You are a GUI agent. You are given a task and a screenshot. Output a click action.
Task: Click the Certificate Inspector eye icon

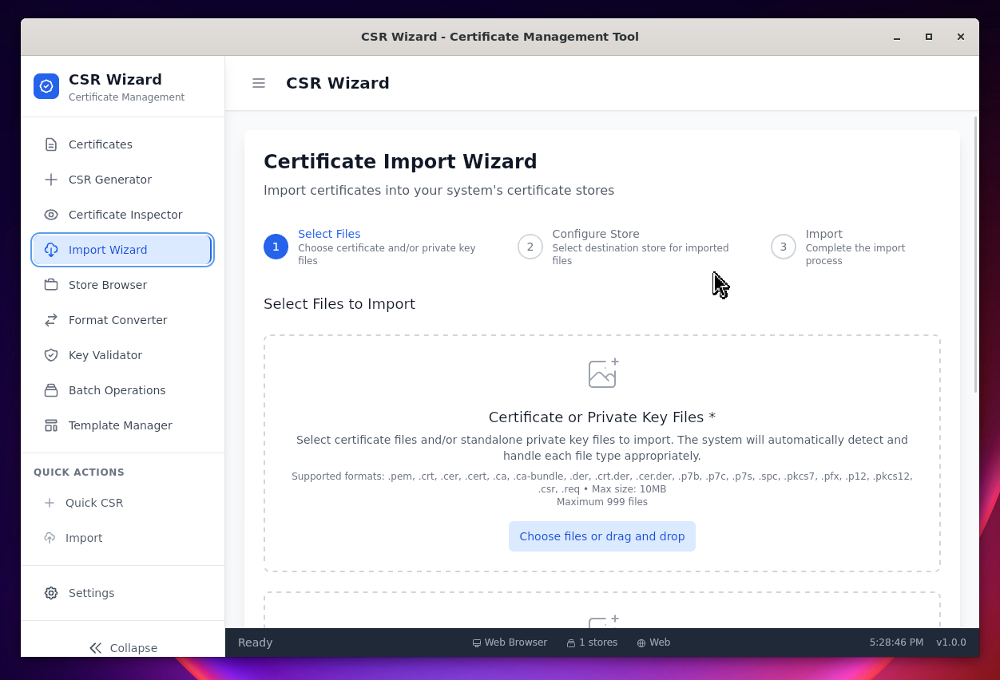pyautogui.click(x=51, y=215)
